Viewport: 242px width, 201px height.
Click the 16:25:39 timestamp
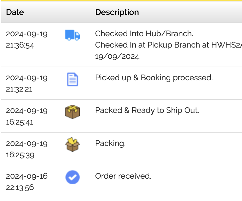pyautogui.click(x=20, y=155)
